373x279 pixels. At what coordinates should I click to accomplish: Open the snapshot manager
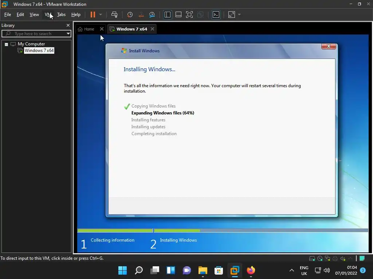coord(152,15)
